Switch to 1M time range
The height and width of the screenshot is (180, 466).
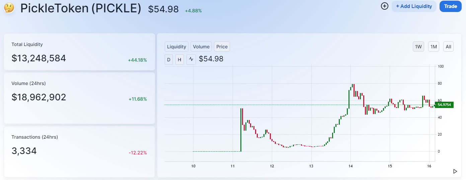434,47
